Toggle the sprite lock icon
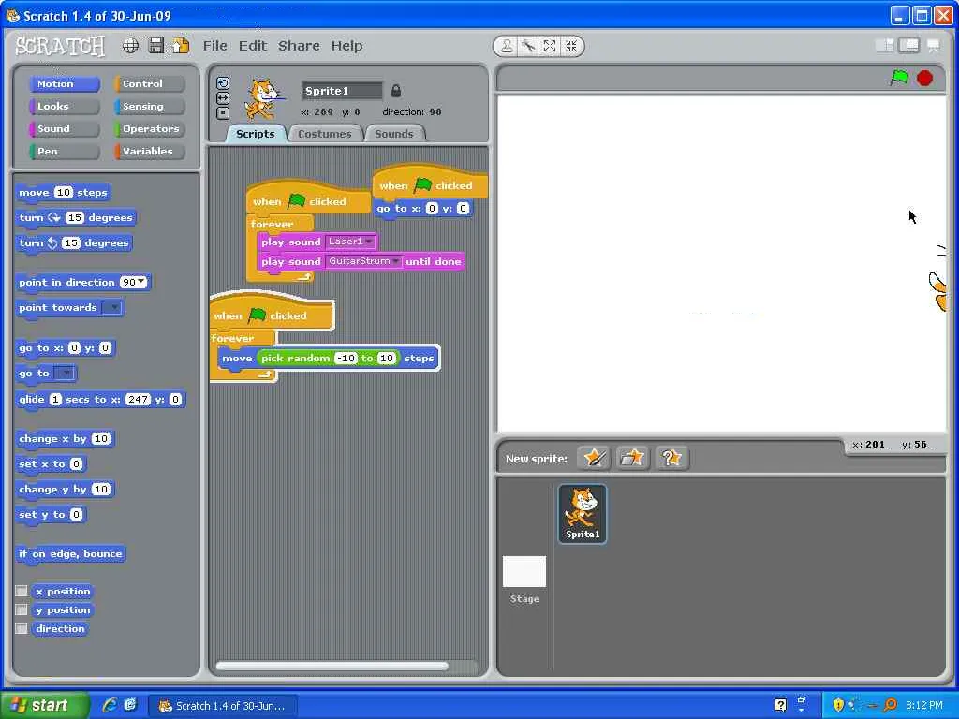This screenshot has width=959, height=719. click(x=396, y=91)
